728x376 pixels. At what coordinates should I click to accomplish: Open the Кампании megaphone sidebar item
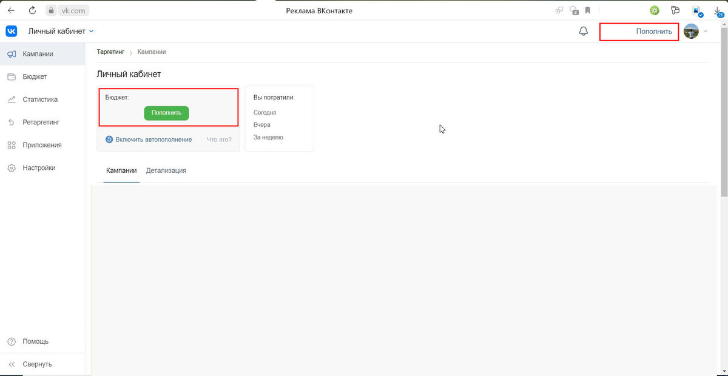[x=42, y=54]
